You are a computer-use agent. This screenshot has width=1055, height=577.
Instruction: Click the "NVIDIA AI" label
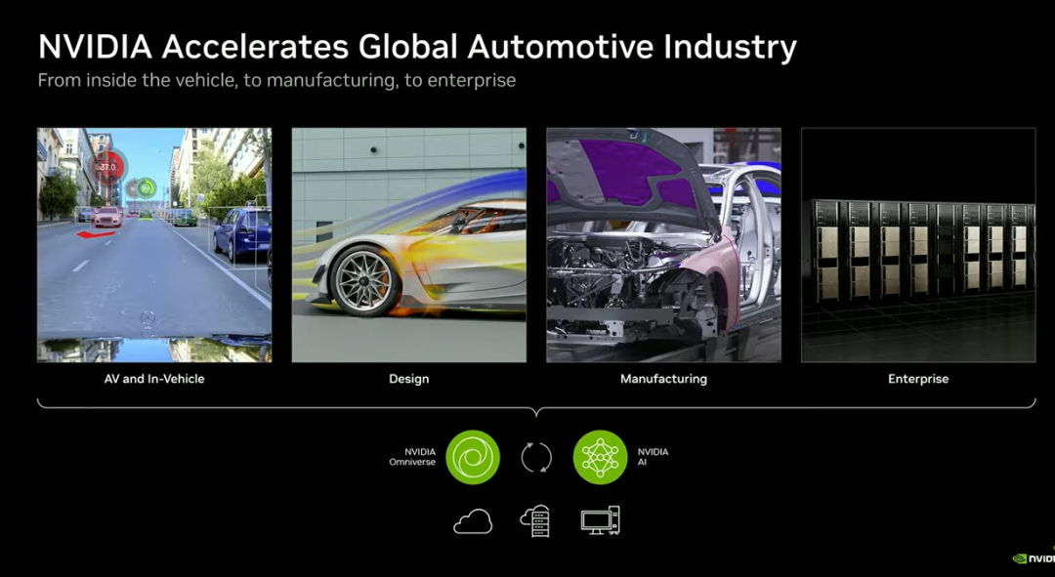pos(653,457)
